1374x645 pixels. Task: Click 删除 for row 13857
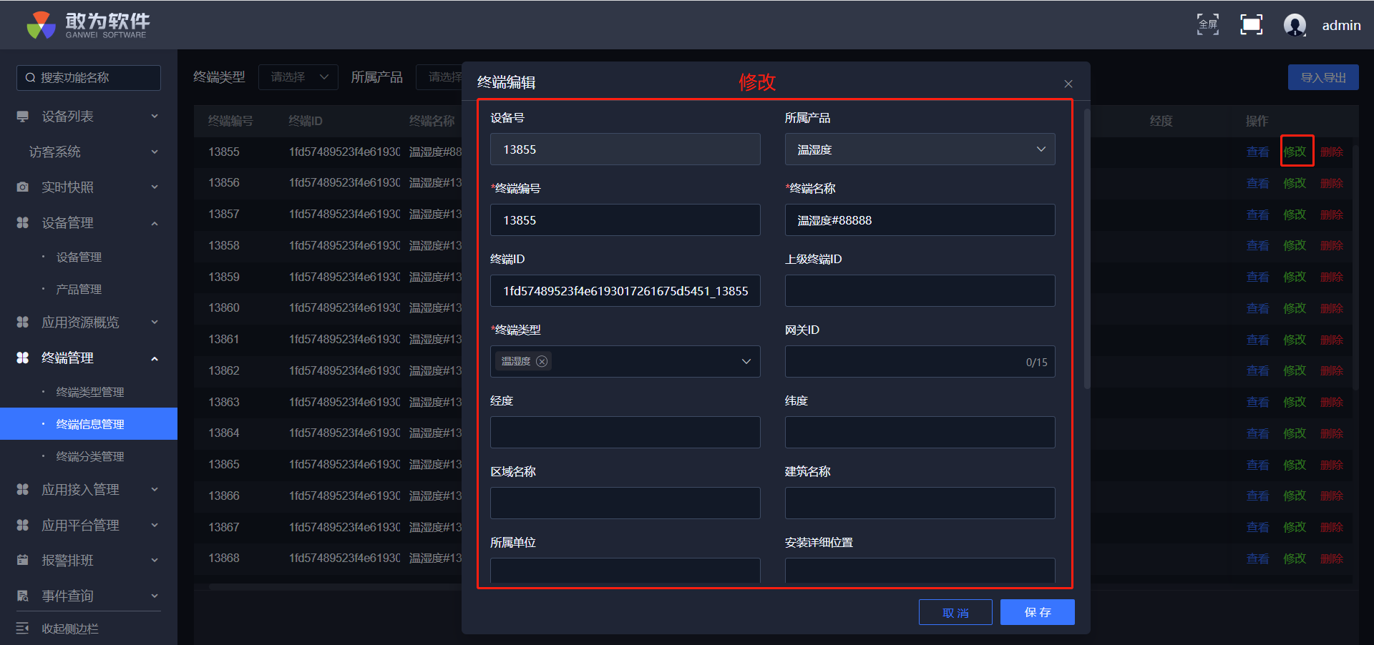click(1332, 215)
